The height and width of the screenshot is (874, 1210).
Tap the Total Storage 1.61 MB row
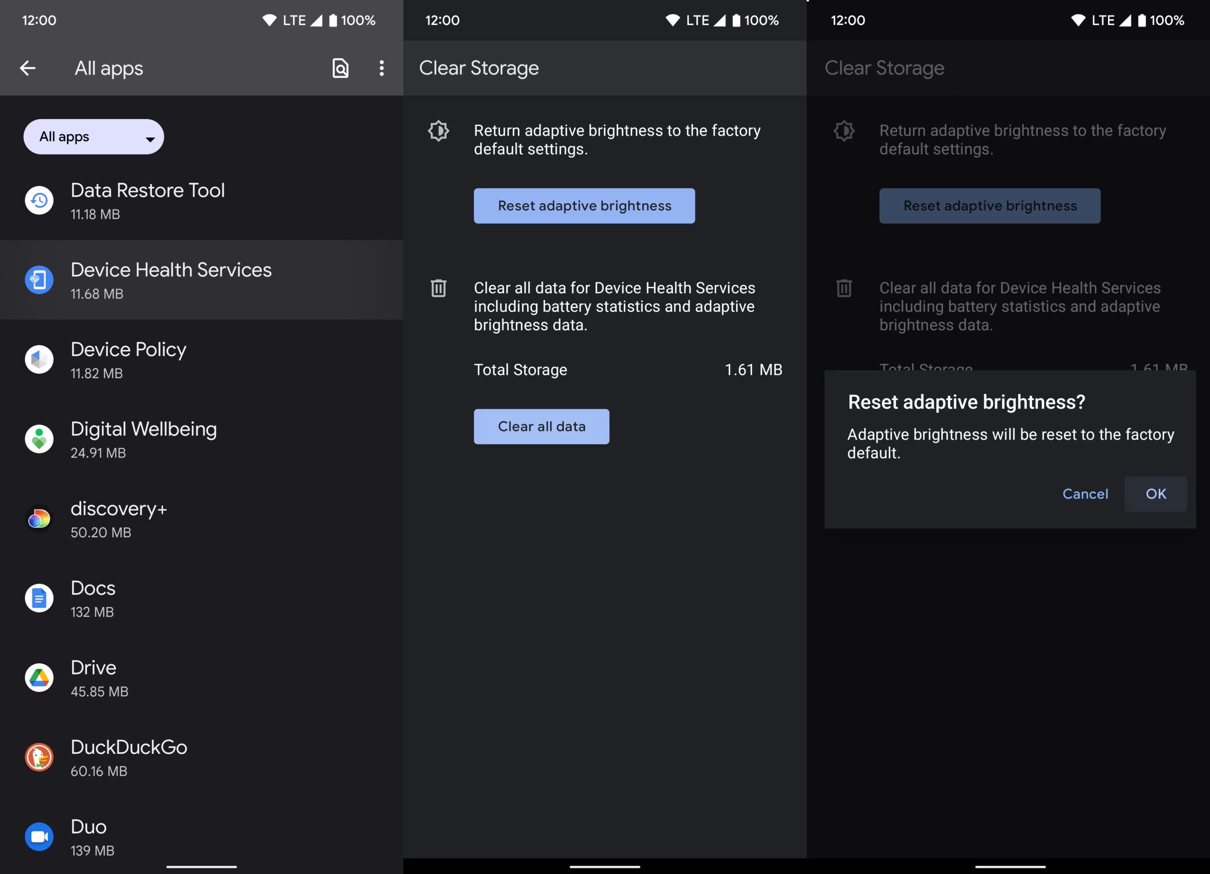click(627, 370)
